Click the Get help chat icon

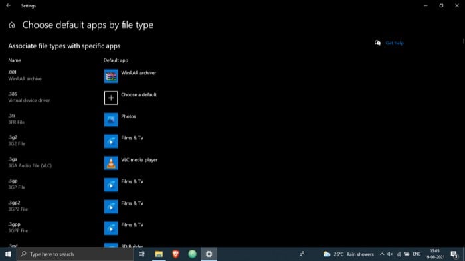pos(377,43)
